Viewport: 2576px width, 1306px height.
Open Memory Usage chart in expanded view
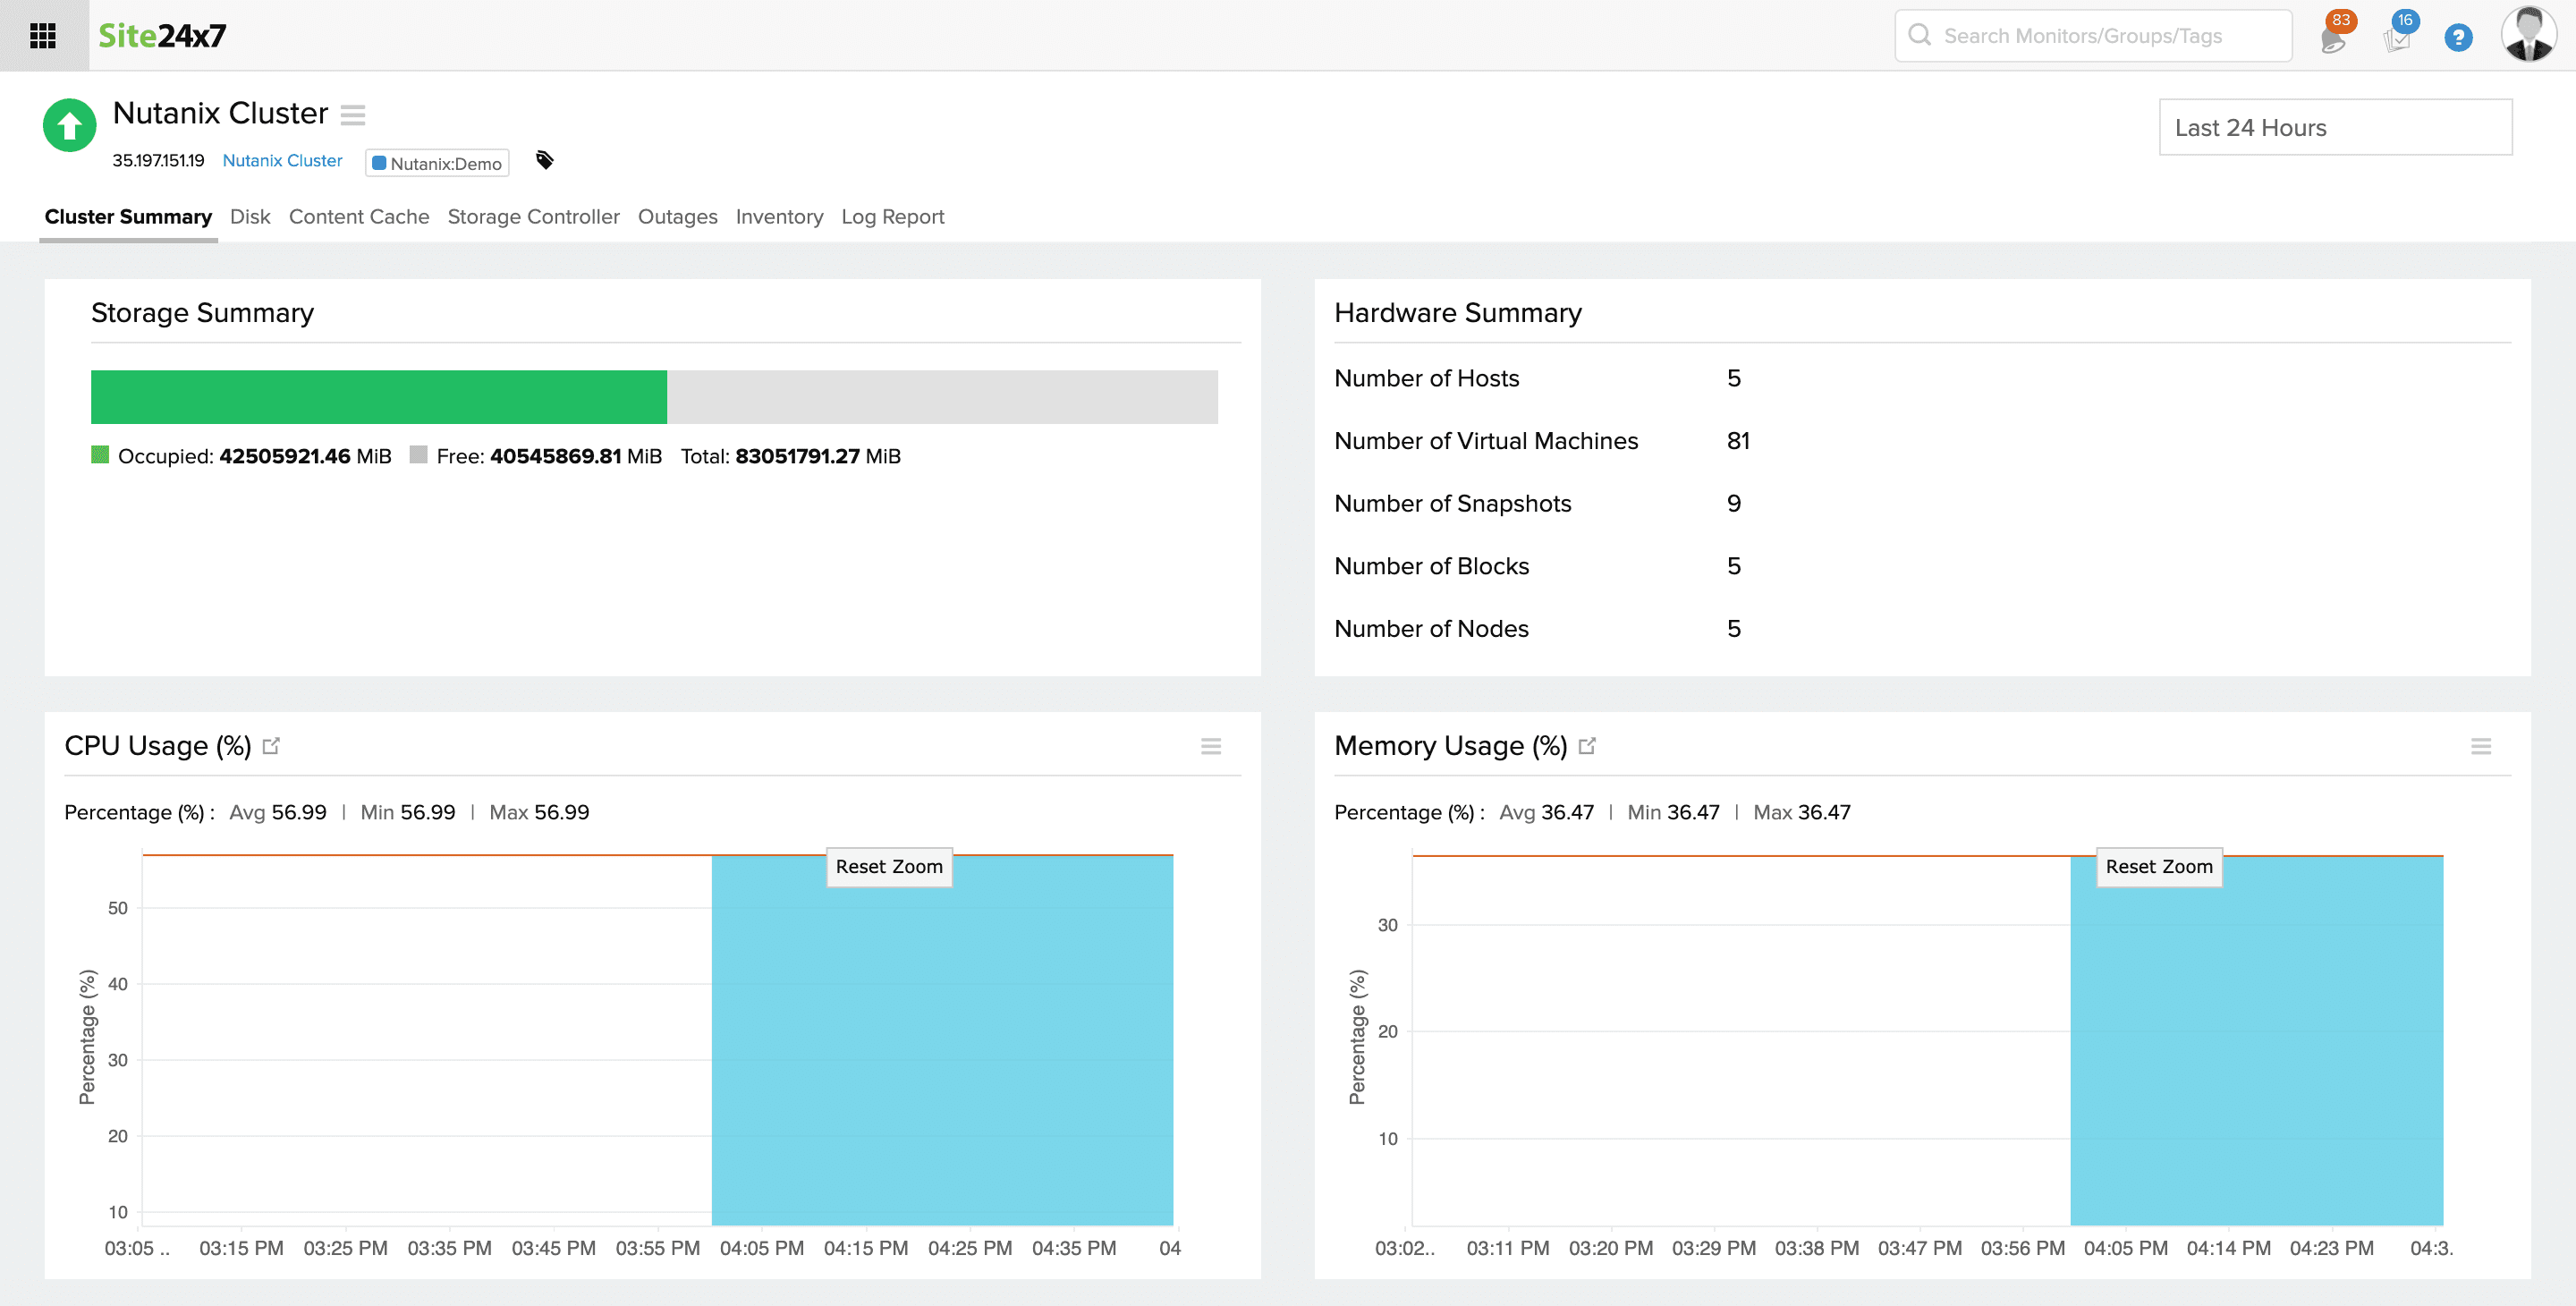tap(1588, 745)
